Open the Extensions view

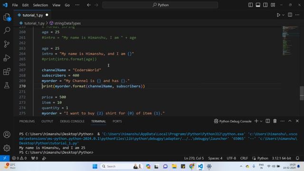[7, 72]
